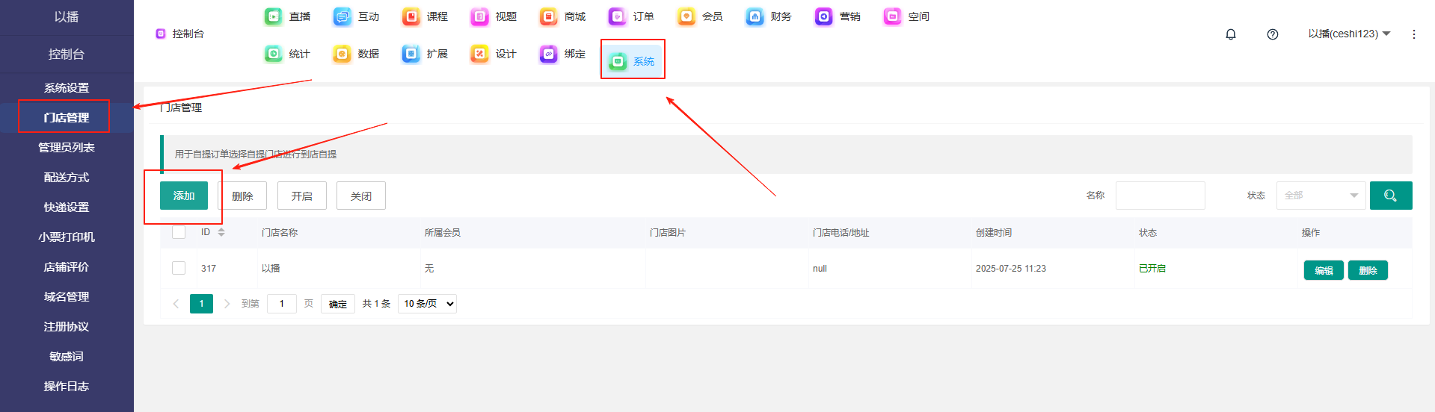Open the 10 条/页 page size dropdown
This screenshot has height=412, width=1435.
click(x=428, y=304)
